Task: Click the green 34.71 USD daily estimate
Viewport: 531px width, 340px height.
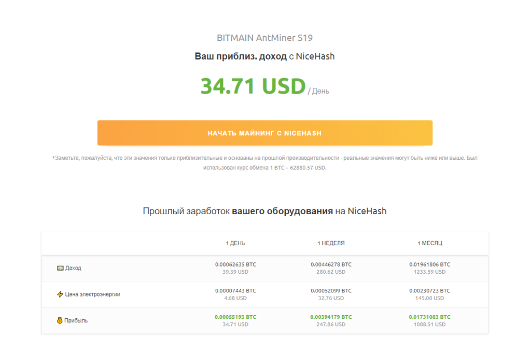Action: (x=253, y=86)
